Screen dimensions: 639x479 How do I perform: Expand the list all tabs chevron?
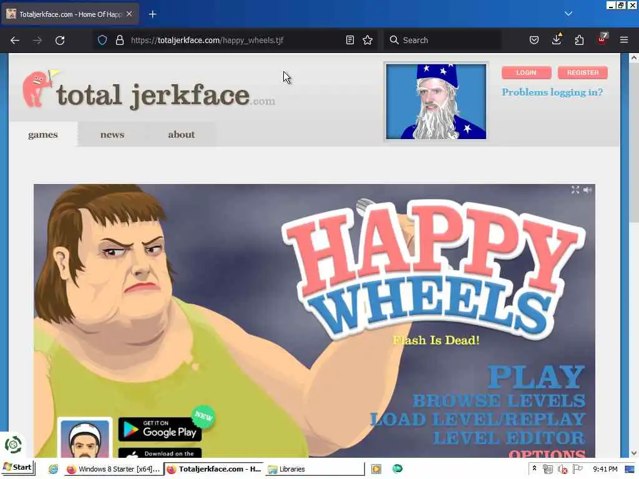click(568, 14)
